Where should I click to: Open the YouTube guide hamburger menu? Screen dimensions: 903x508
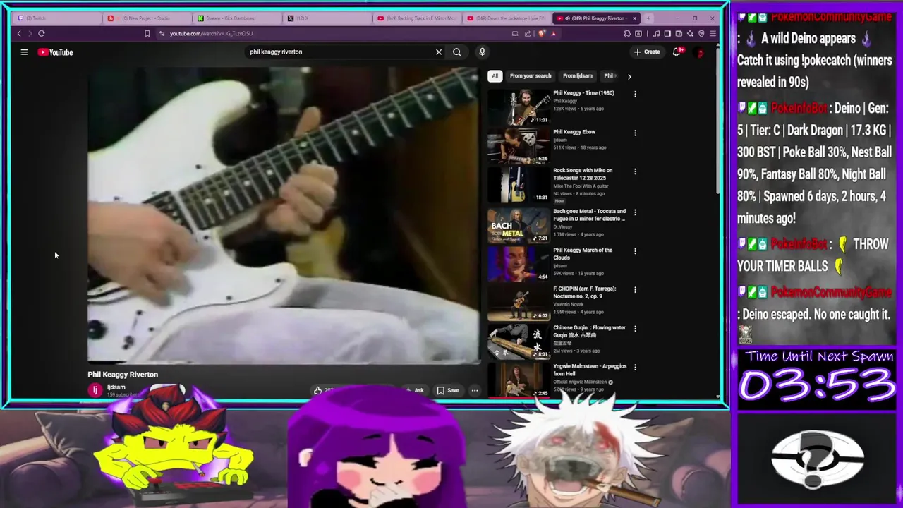[x=24, y=52]
